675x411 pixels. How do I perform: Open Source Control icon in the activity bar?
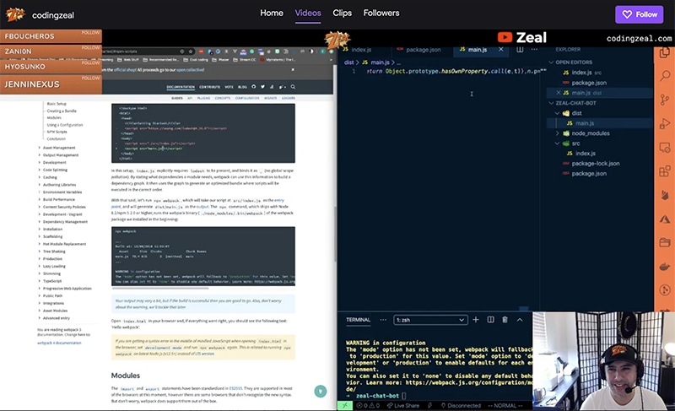coord(665,100)
